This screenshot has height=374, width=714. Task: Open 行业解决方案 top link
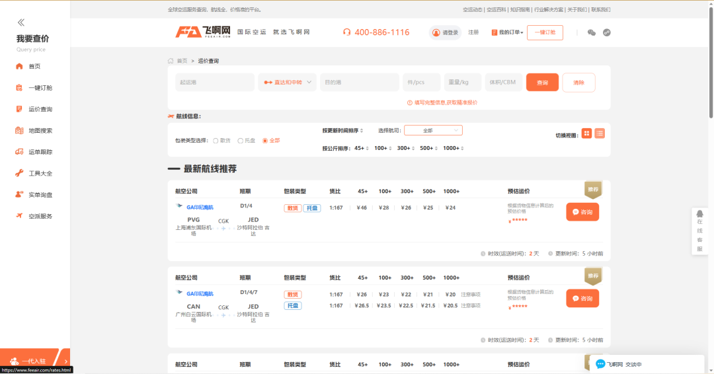coord(548,9)
